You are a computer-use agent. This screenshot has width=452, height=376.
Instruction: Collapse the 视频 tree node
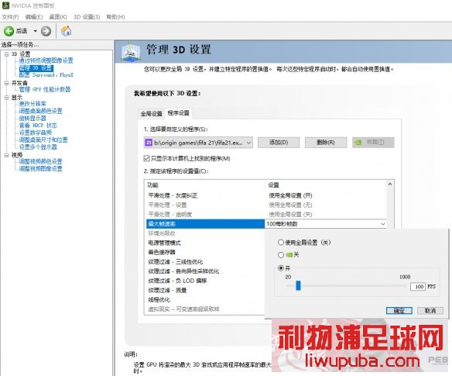click(x=7, y=155)
